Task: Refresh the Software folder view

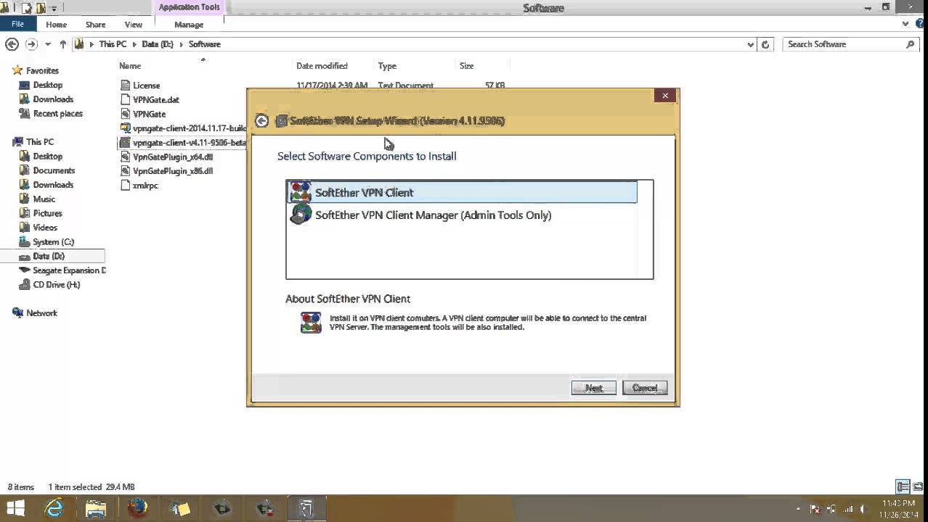Action: click(765, 44)
